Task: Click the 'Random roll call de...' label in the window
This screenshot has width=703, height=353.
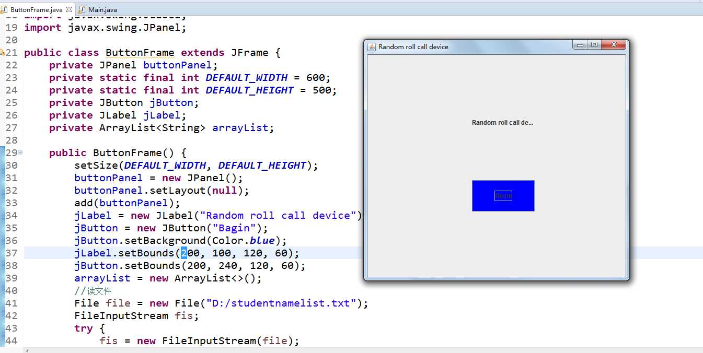Action: coord(502,123)
